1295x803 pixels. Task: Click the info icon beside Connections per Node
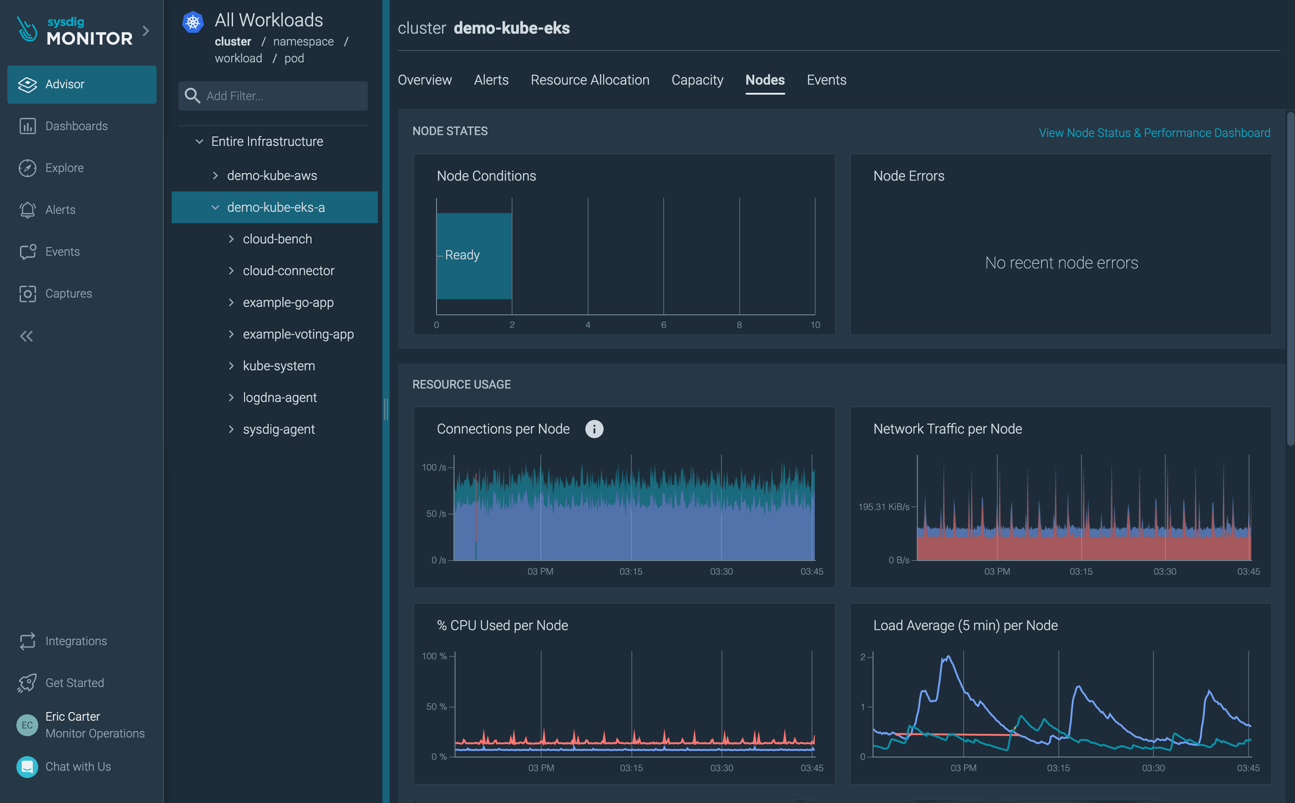(594, 429)
